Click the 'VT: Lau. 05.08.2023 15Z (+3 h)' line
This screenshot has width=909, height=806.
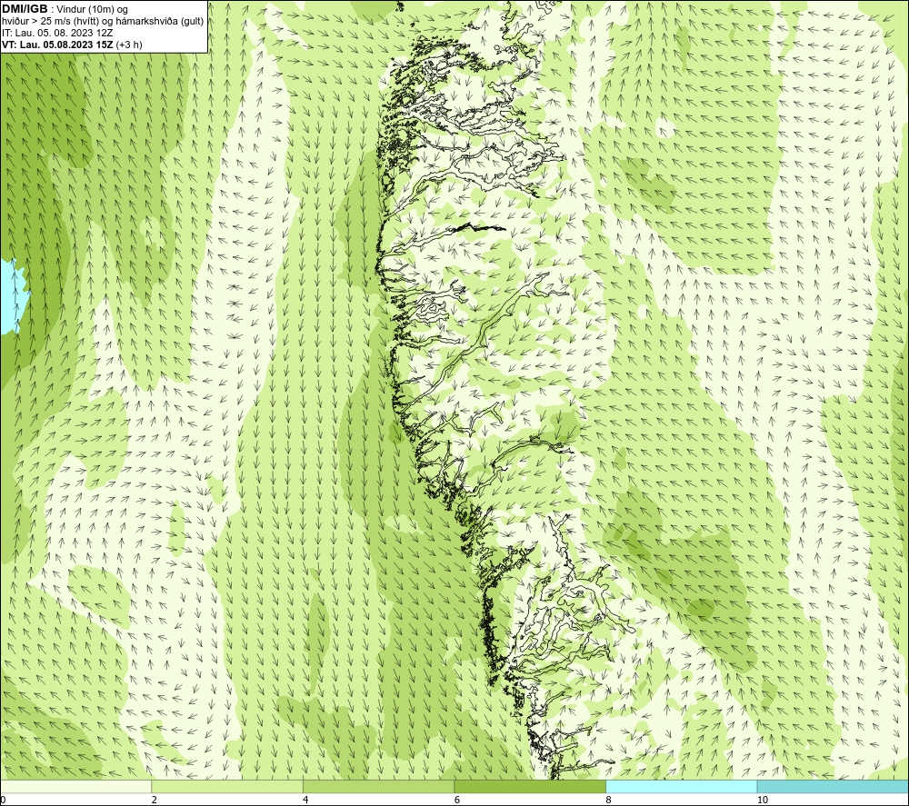click(72, 45)
